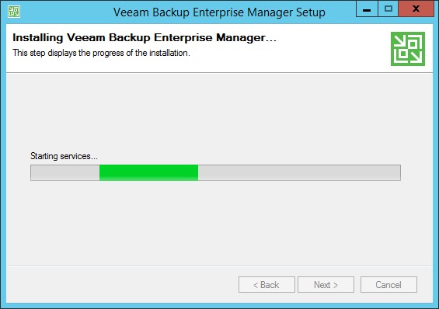Image resolution: width=439 pixels, height=309 pixels.
Task: Click the empty gray area below the progress bar
Action: click(x=219, y=222)
